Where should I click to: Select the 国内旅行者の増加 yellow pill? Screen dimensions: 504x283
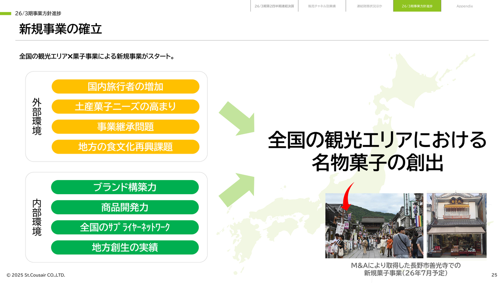pos(125,86)
